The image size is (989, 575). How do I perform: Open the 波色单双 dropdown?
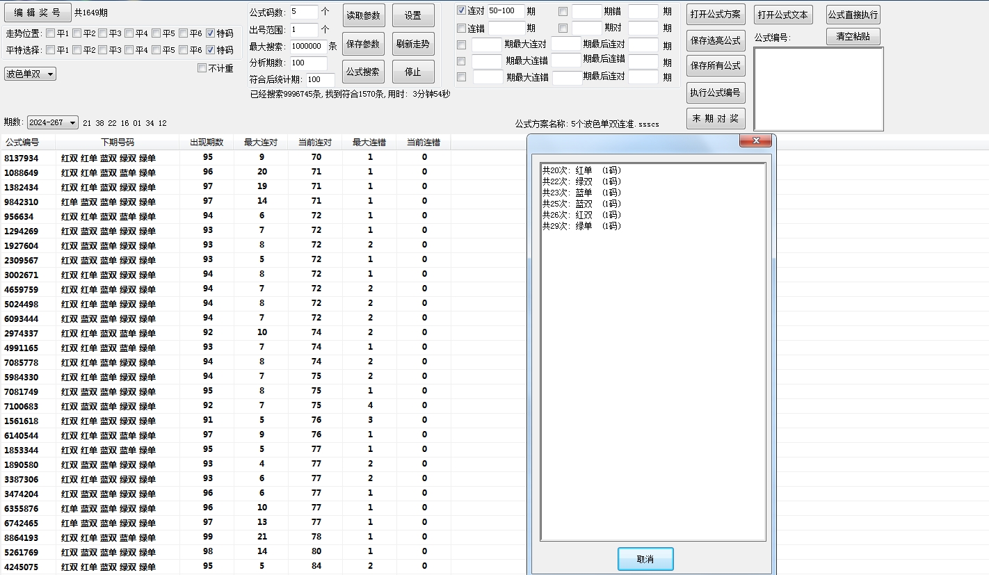click(30, 74)
